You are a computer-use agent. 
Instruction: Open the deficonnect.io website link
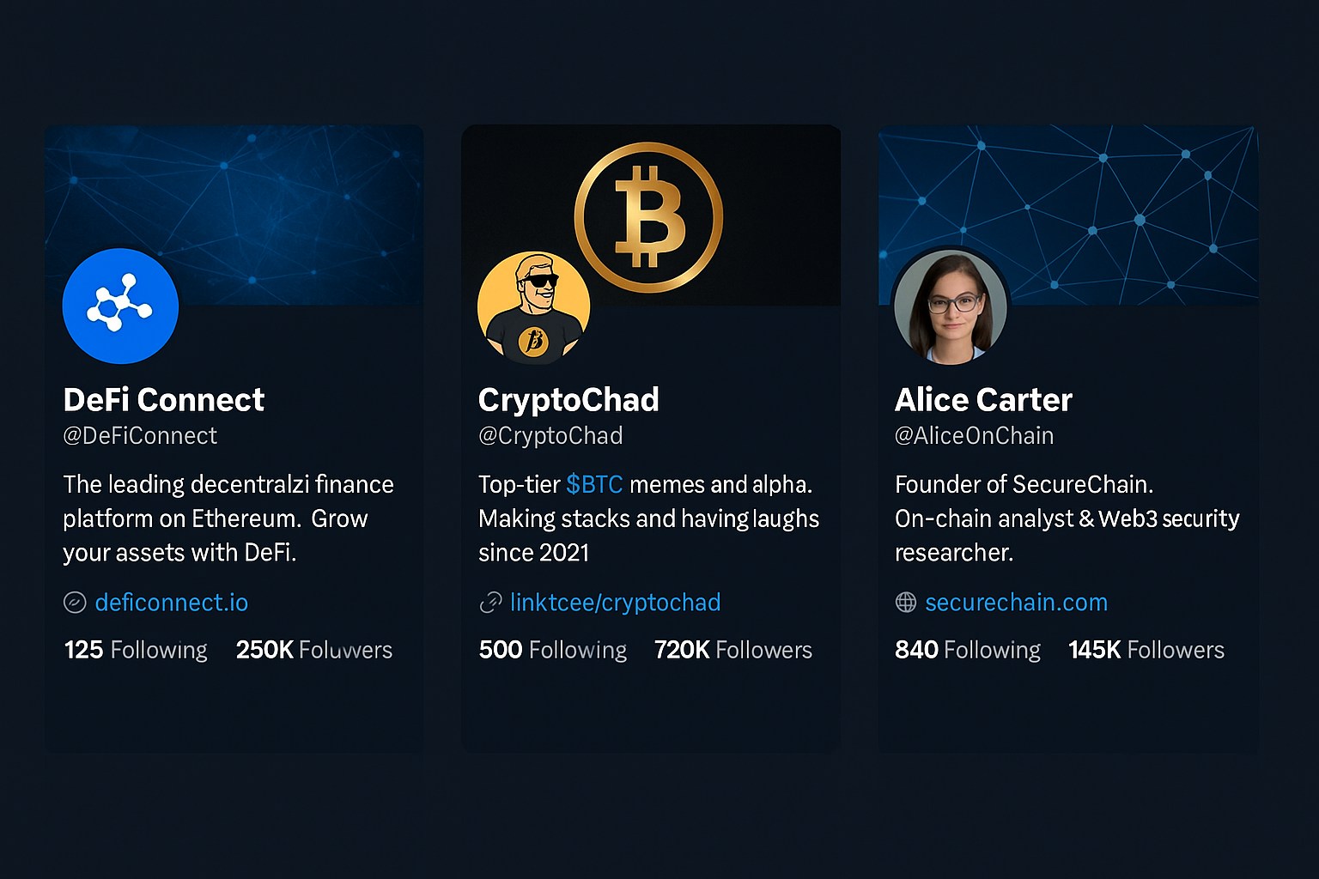click(172, 603)
